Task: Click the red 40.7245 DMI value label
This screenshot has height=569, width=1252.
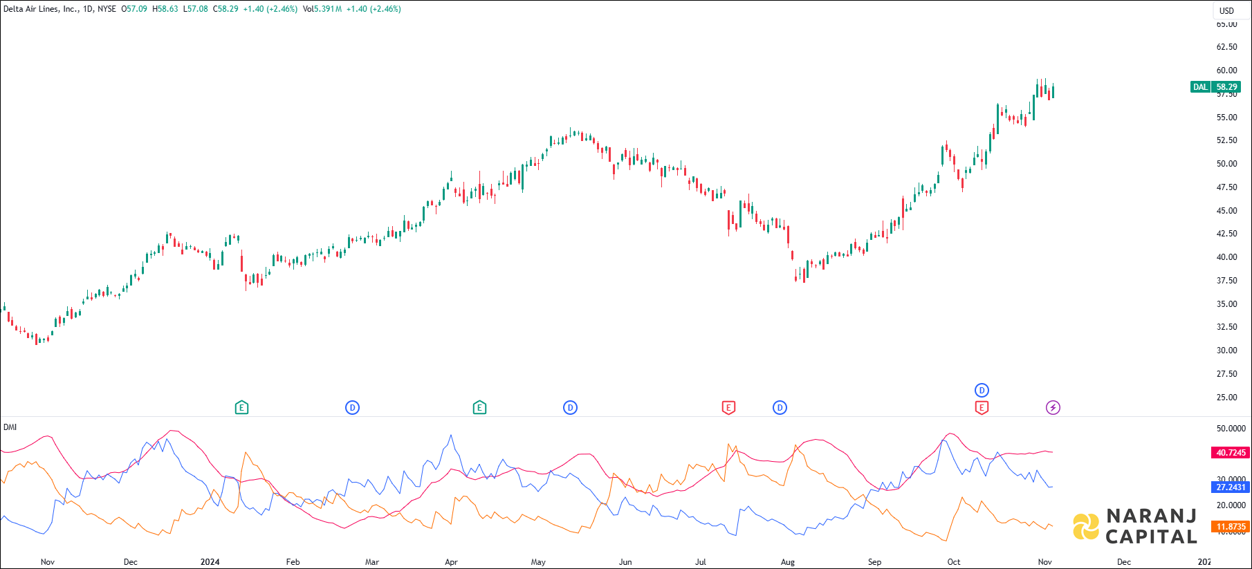Action: coord(1231,453)
